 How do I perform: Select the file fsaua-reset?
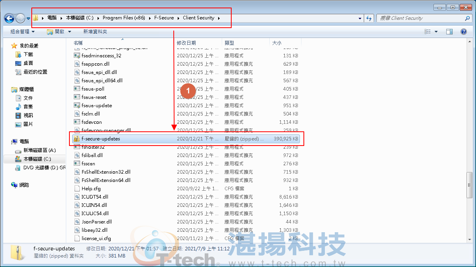94,97
